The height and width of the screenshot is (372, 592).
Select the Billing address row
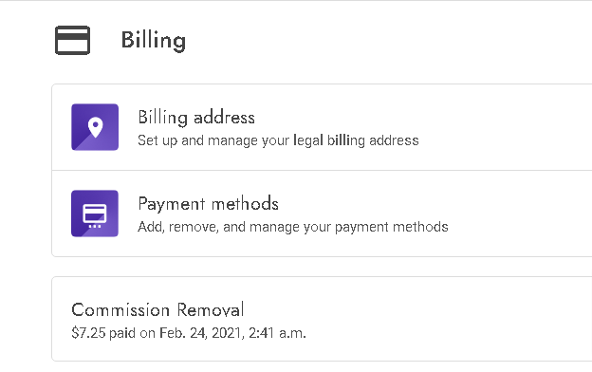(322, 127)
